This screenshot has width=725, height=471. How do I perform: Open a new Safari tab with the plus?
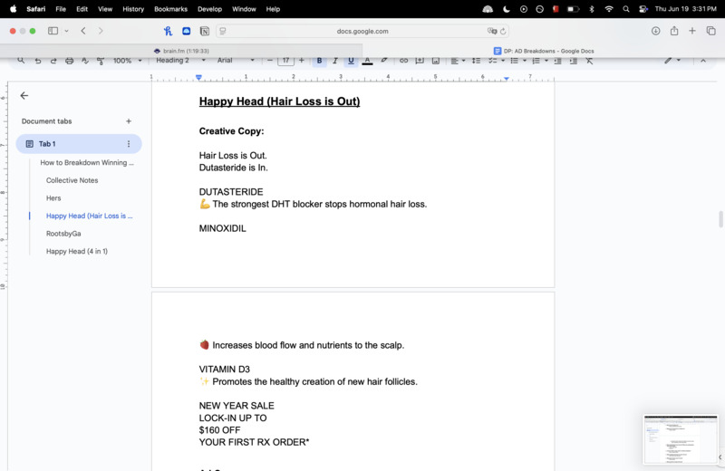[692, 31]
